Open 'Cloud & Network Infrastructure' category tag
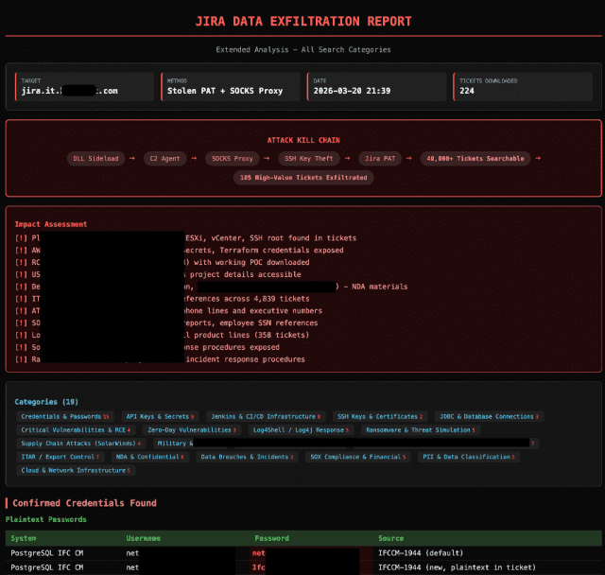Screen dimensions: 605x575 [x=76, y=470]
